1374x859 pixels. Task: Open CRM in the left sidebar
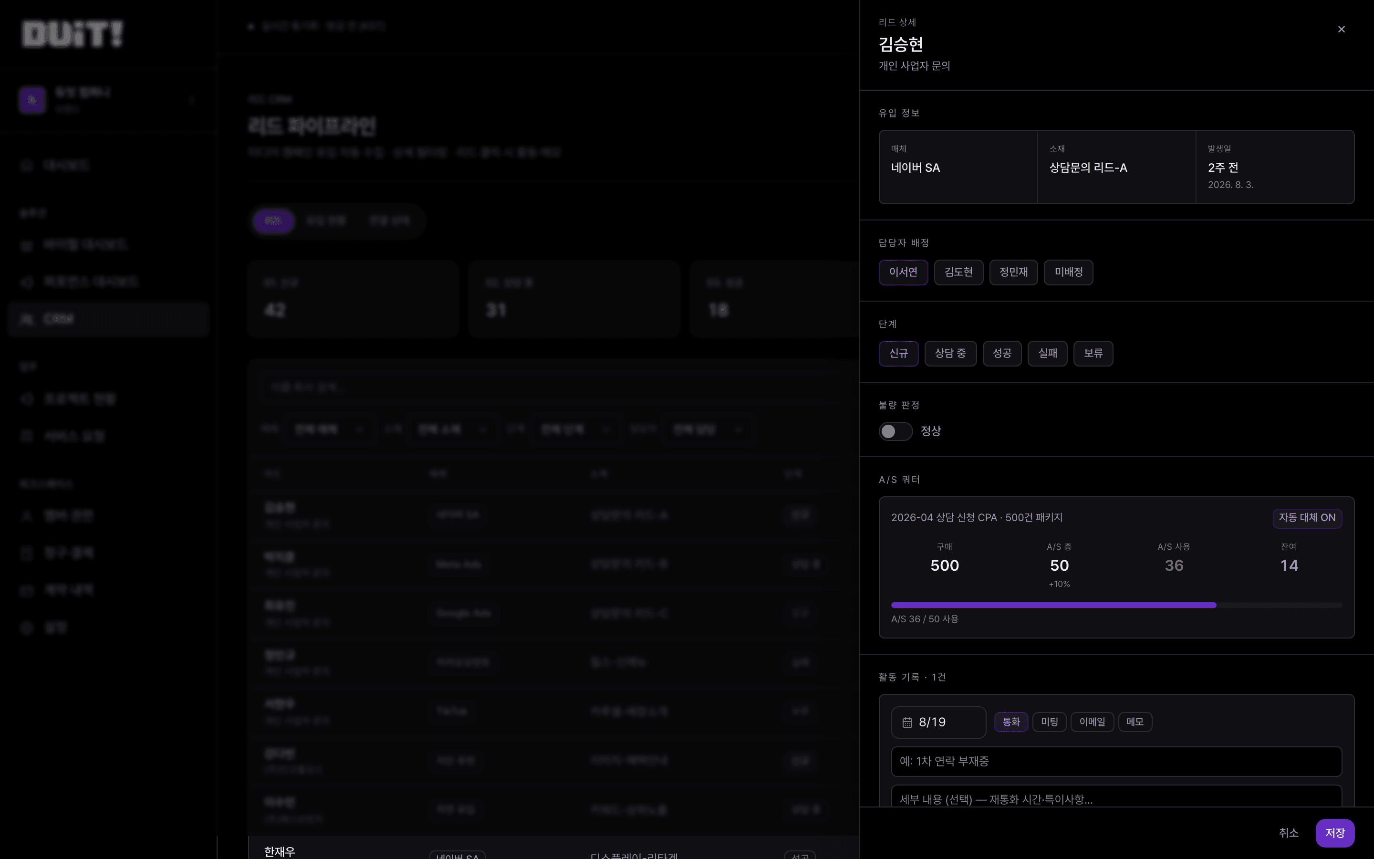pyautogui.click(x=108, y=319)
